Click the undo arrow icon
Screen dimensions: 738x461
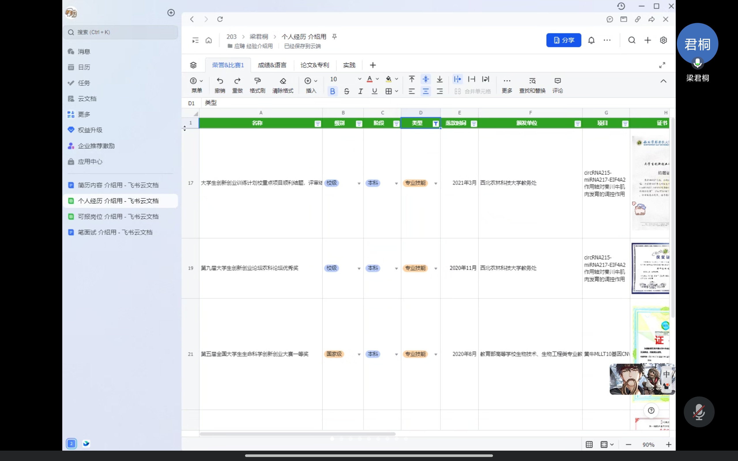coord(220,81)
